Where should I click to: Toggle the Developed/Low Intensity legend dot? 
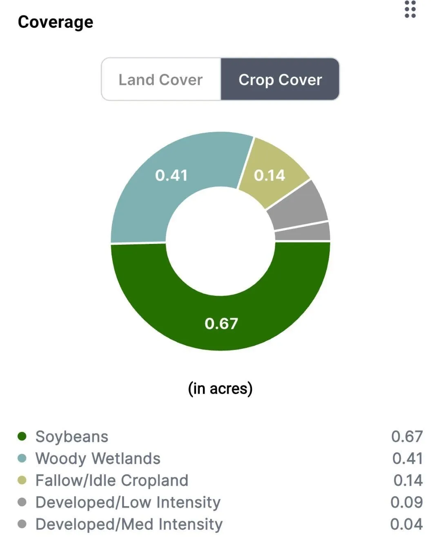click(x=22, y=502)
